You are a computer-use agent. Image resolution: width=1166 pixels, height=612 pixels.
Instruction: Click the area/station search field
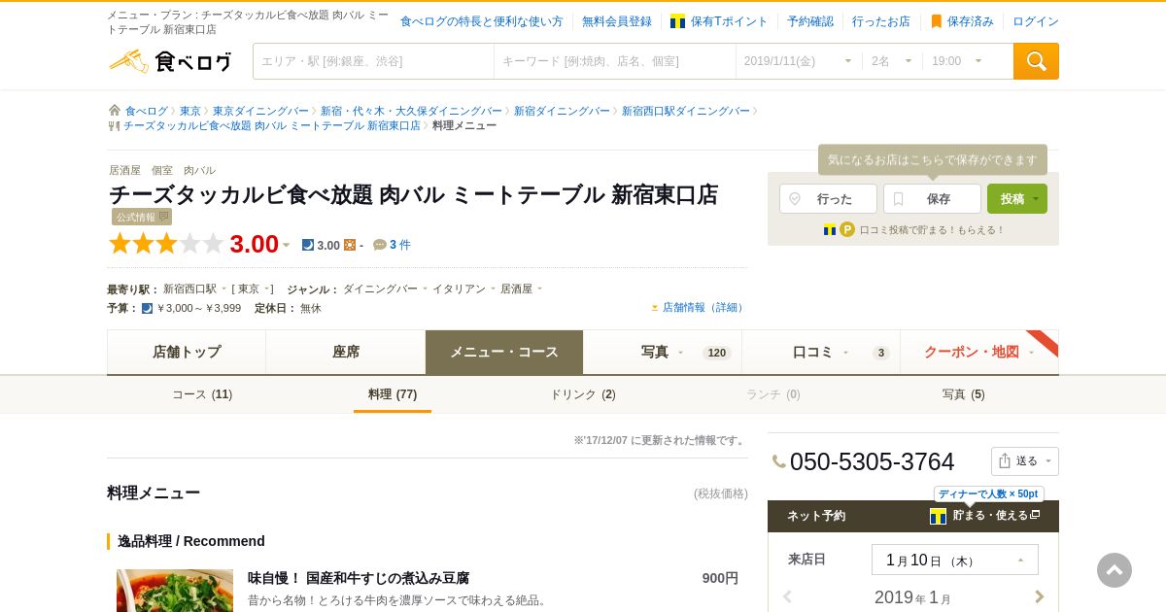coord(374,61)
